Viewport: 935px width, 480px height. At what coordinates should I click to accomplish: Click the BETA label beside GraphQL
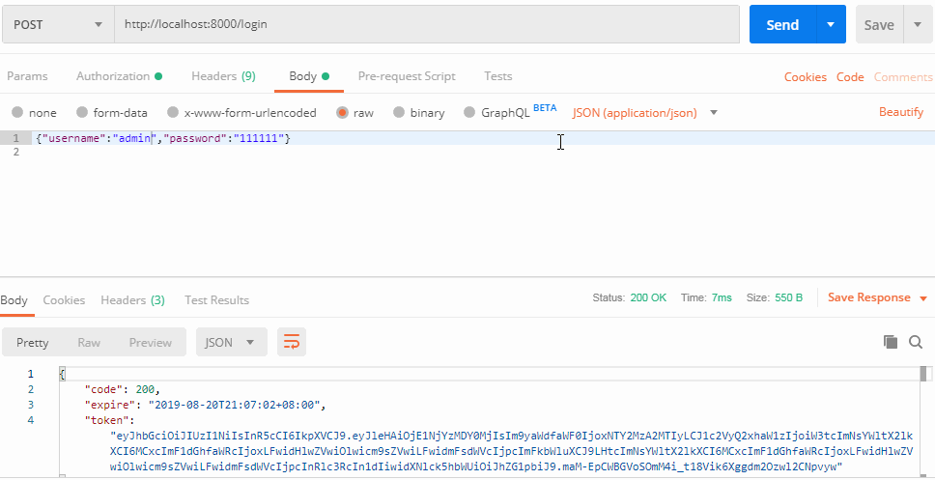(x=545, y=108)
